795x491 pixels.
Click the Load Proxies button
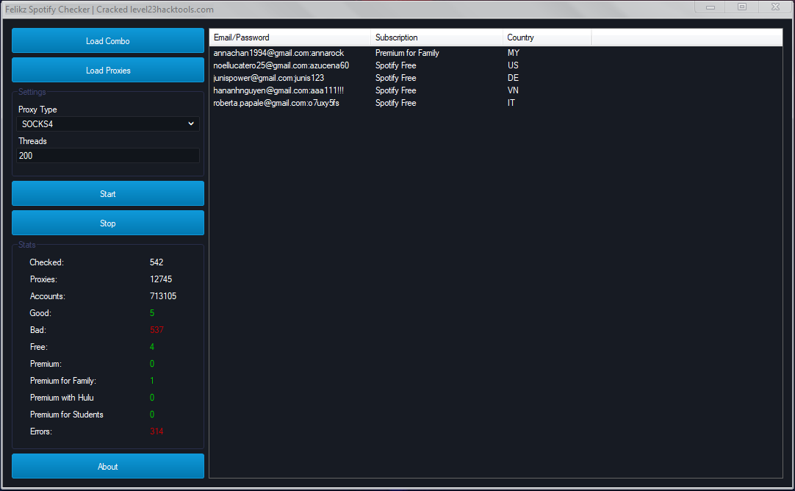tap(107, 70)
